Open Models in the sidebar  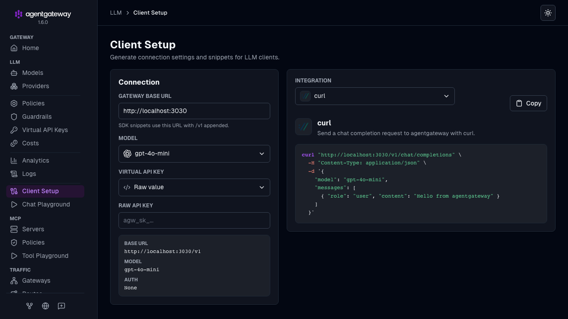[x=45, y=73]
